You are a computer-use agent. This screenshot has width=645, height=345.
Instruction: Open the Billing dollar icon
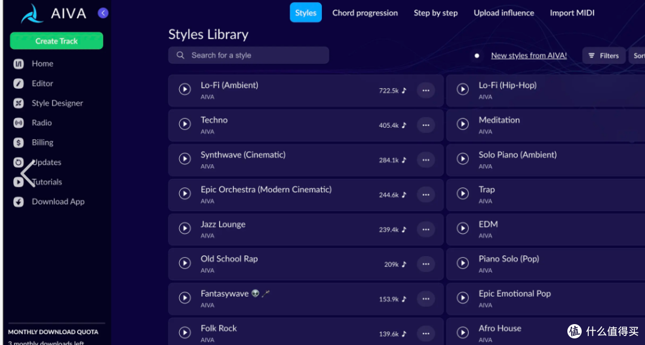[x=19, y=143]
